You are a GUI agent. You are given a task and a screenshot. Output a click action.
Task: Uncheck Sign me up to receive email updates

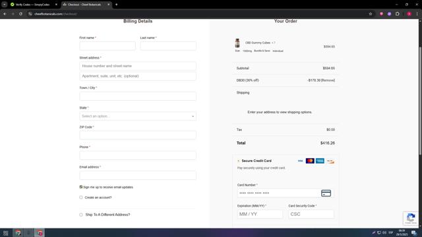tap(81, 187)
